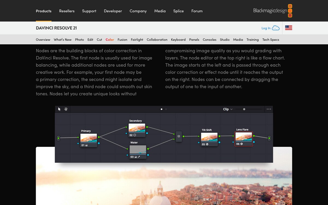
Task: Click the Log In link
Action: [266, 28]
